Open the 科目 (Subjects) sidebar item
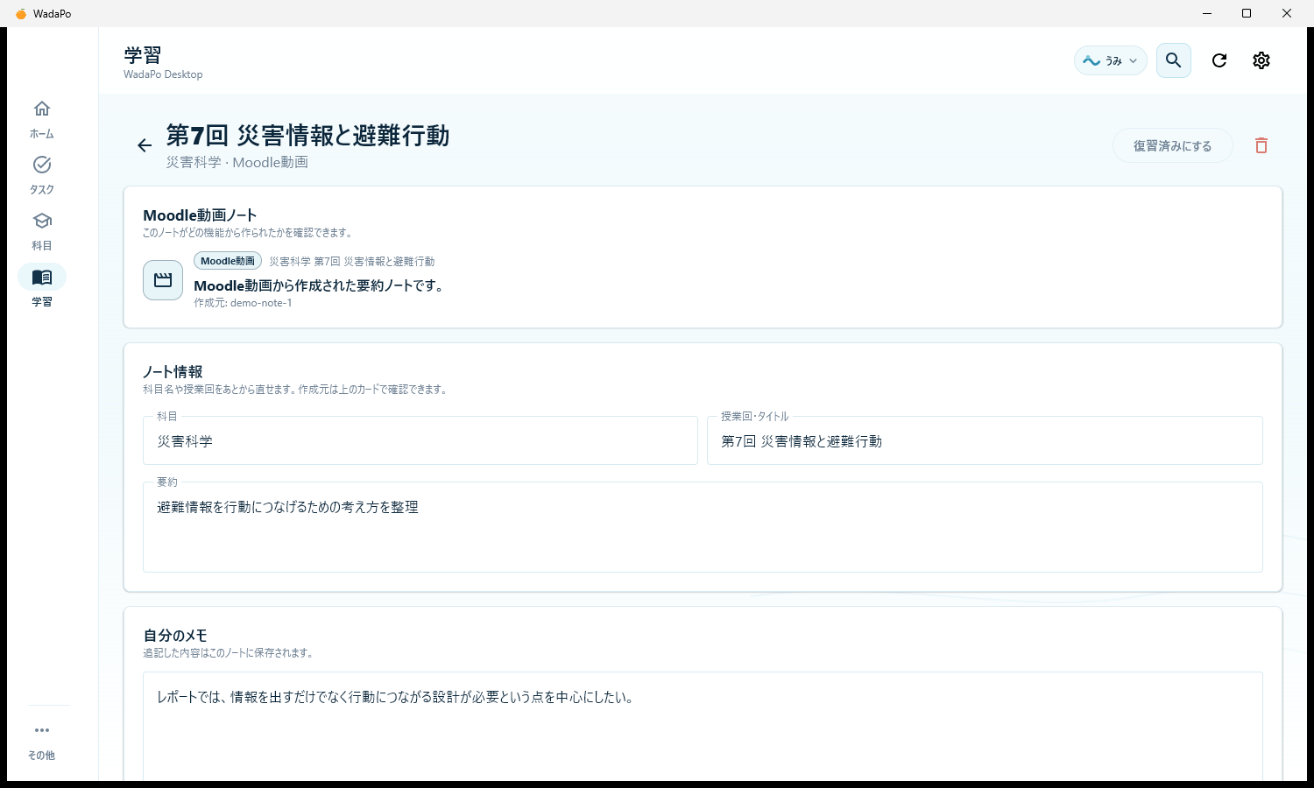Image resolution: width=1314 pixels, height=788 pixels. (42, 232)
